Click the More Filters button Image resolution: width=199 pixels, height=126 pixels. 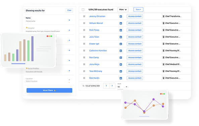pyautogui.click(x=49, y=90)
